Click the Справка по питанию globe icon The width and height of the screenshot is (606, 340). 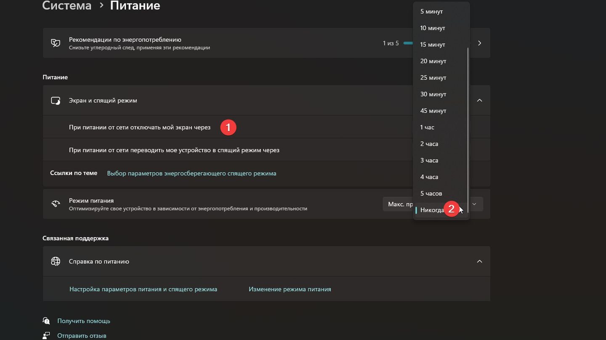click(56, 262)
